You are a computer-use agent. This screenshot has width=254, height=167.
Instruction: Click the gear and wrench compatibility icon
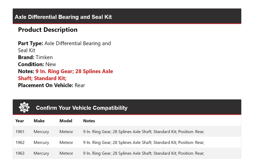click(24, 107)
